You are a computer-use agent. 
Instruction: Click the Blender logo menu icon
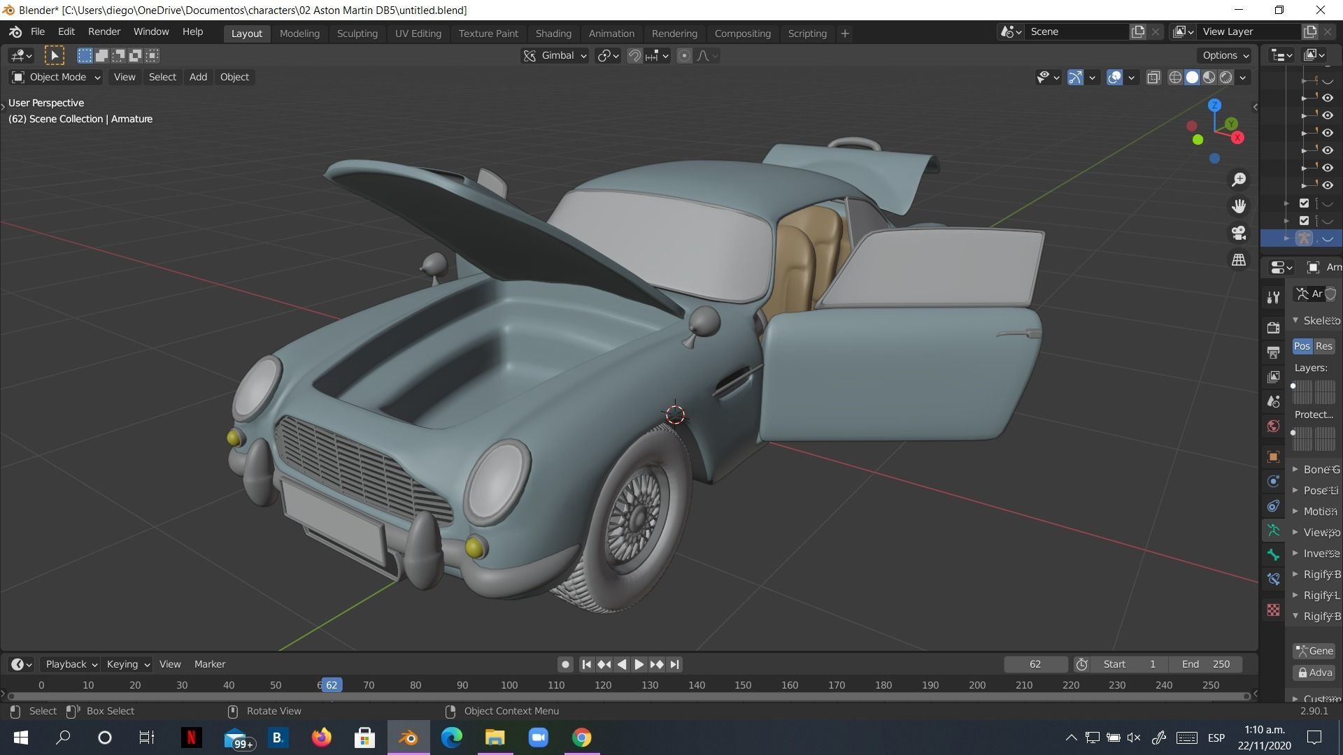coord(15,32)
